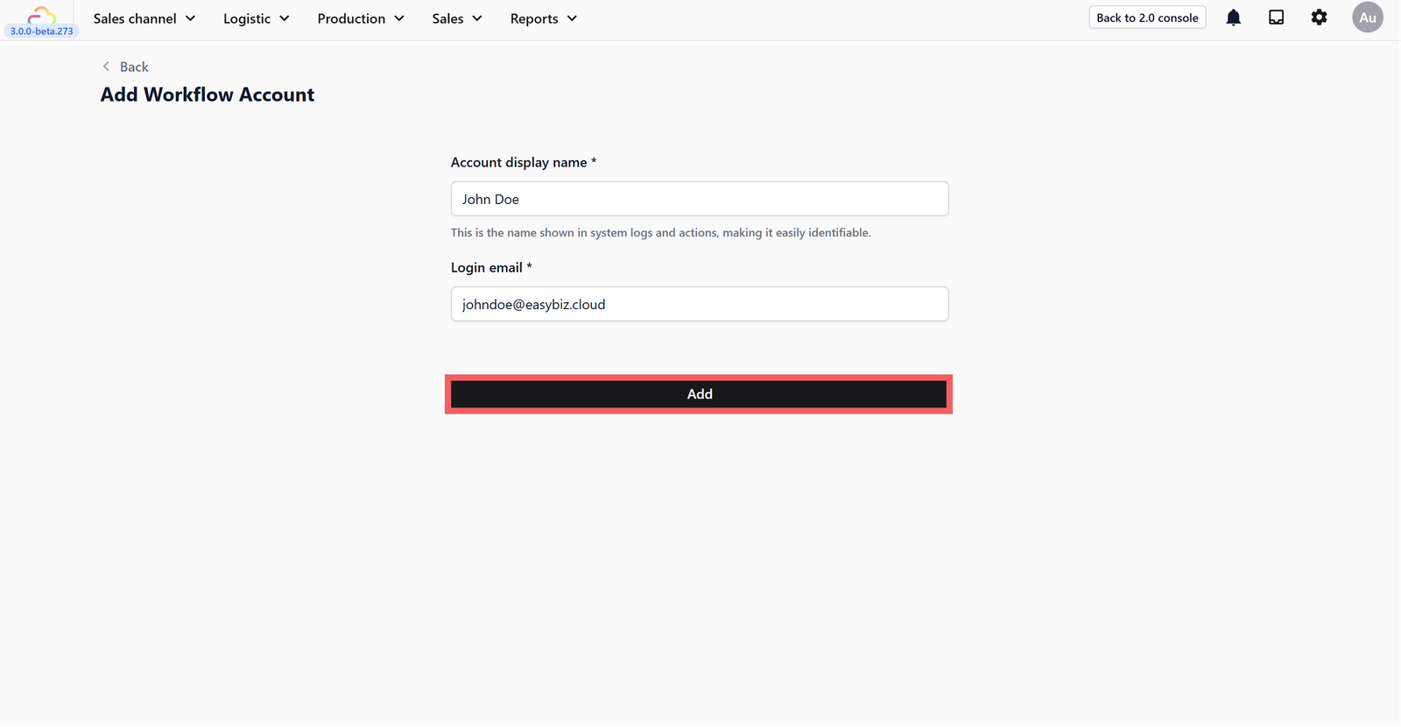This screenshot has width=1401, height=727.
Task: Open the Logistic dropdown menu
Action: (x=255, y=18)
